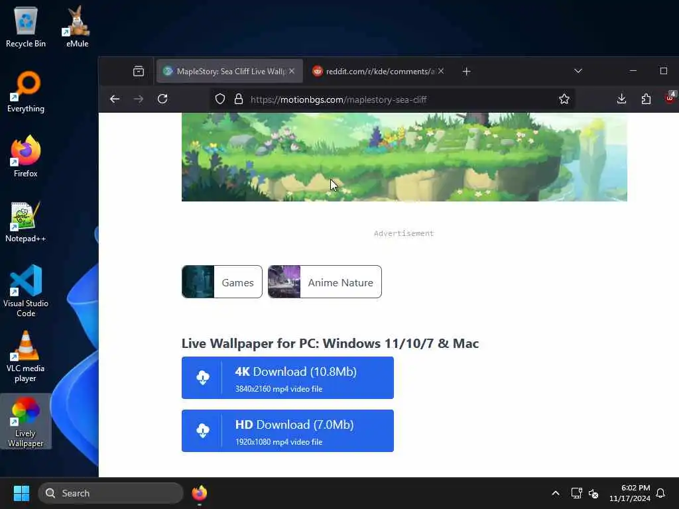Screen dimensions: 679x509
Task: Open the Firefox extensions puzzle icon
Action: point(646,99)
